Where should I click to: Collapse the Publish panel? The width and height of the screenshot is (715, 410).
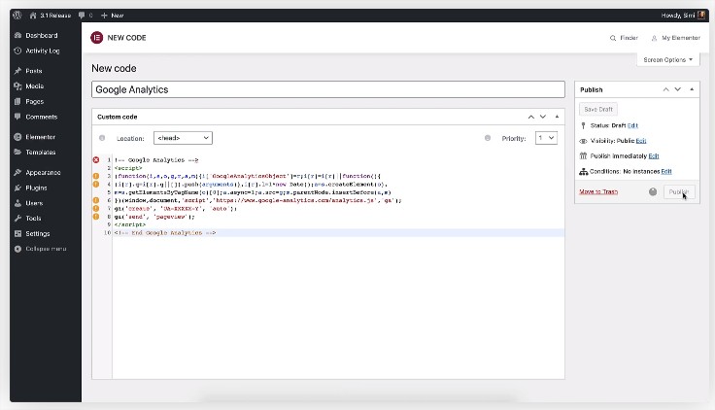692,89
